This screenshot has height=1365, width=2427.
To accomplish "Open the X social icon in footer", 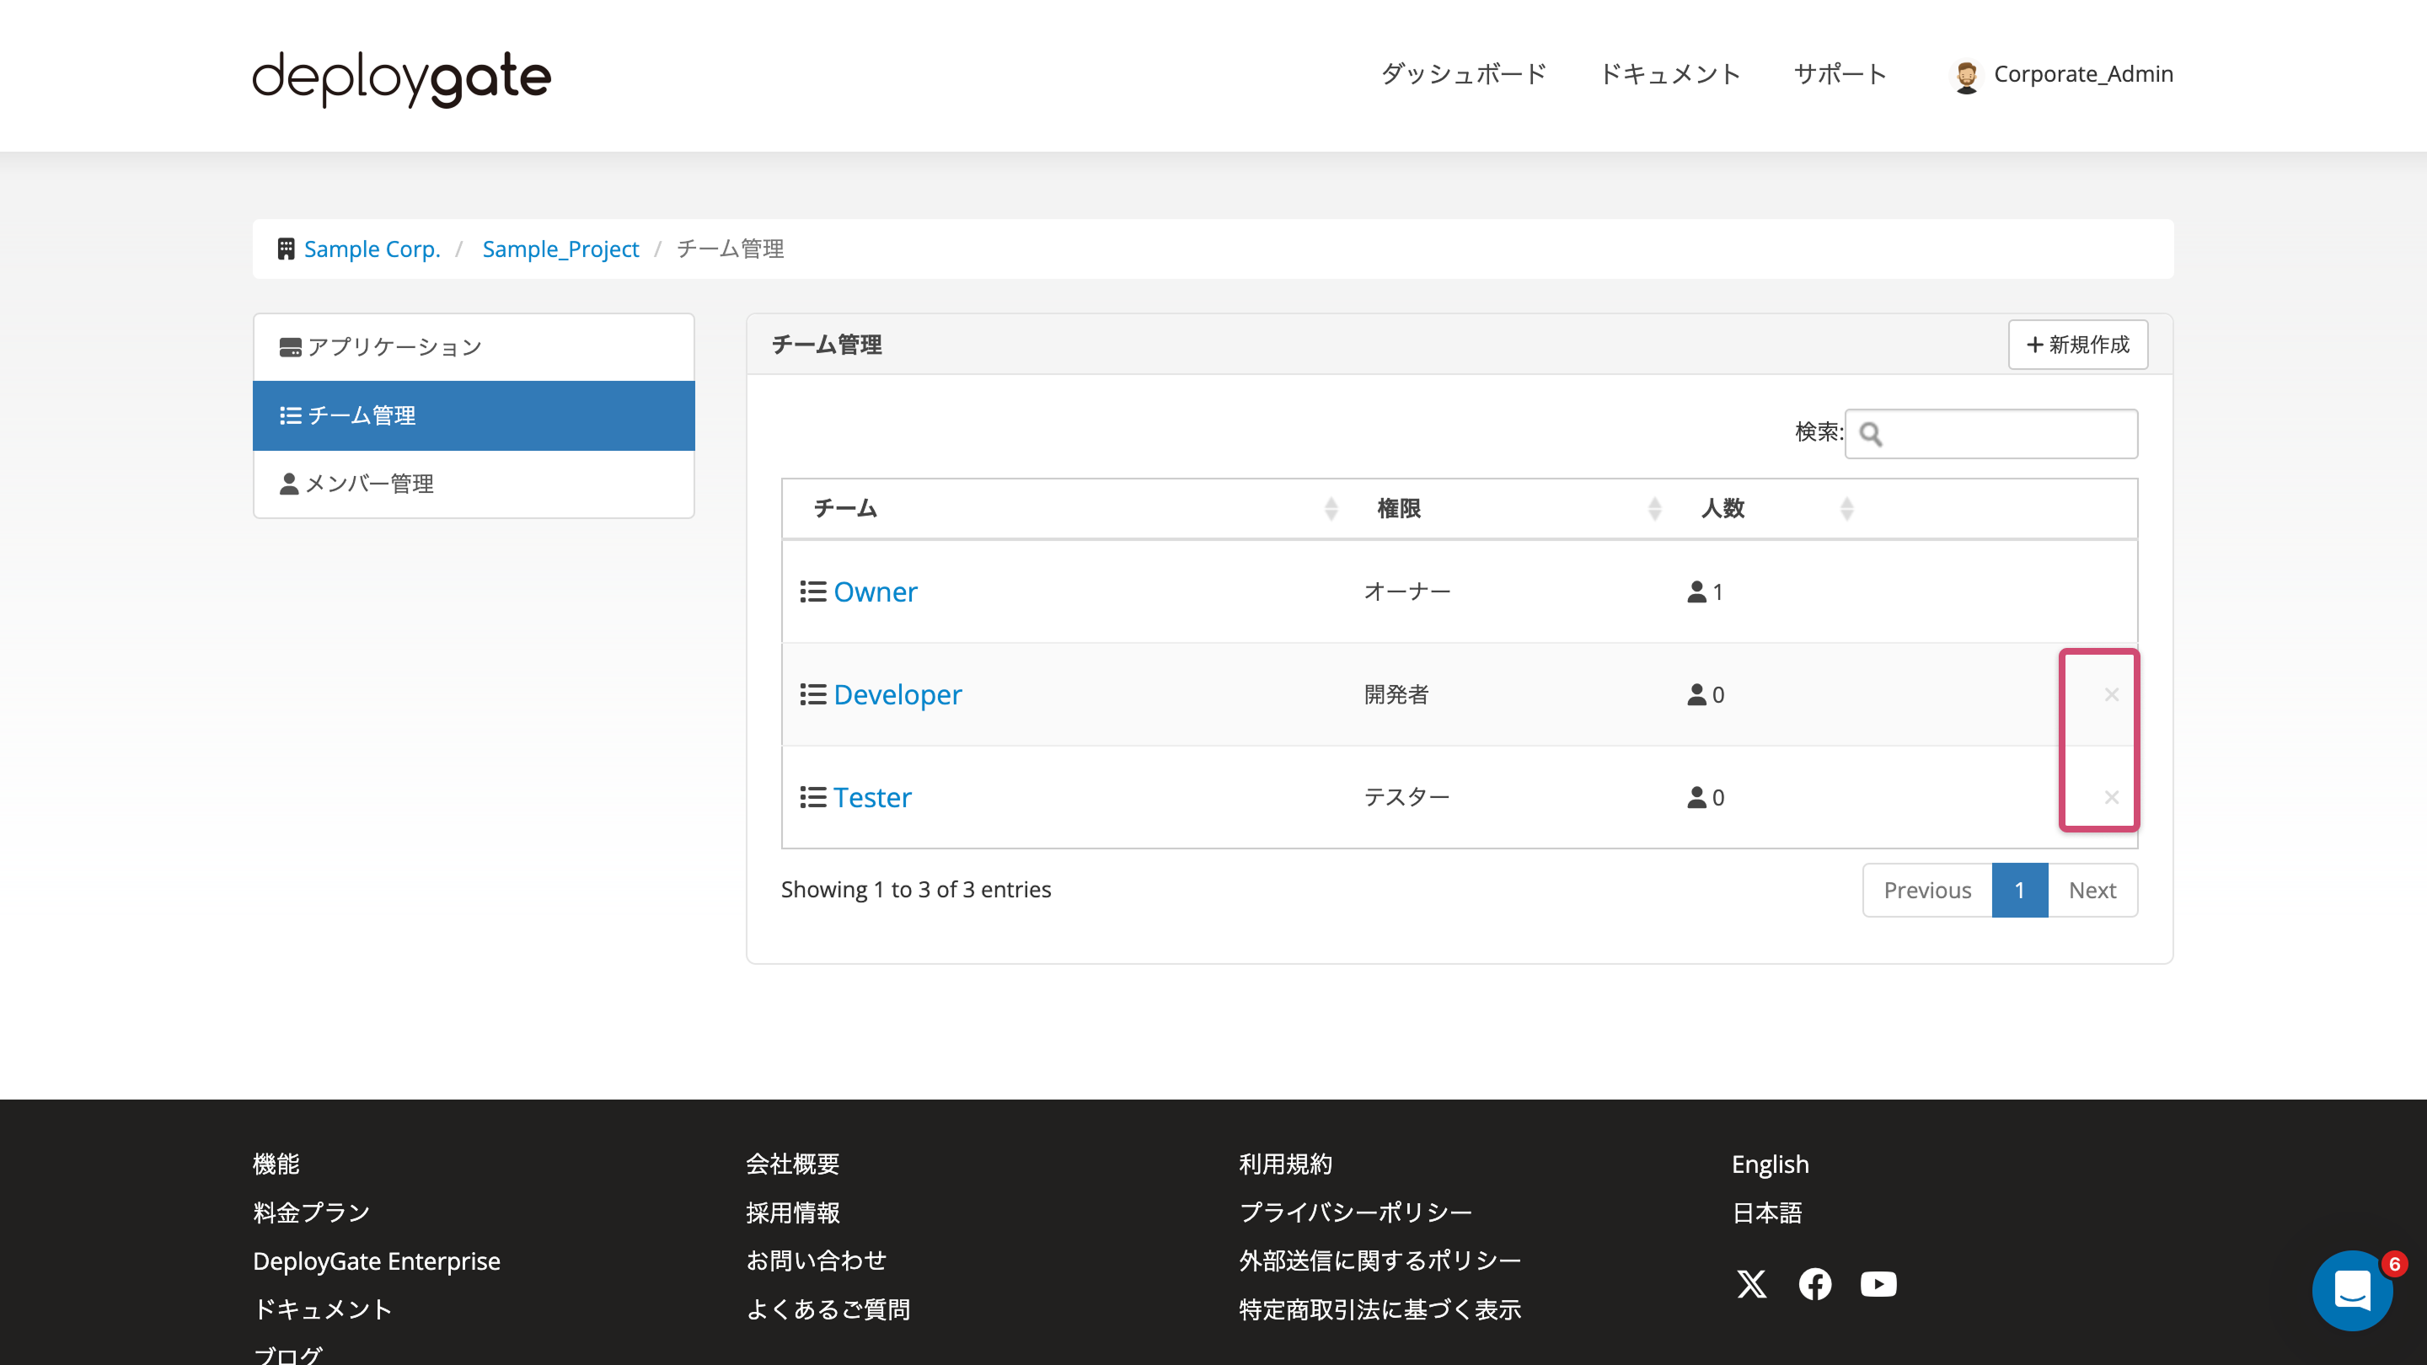I will (x=1753, y=1284).
